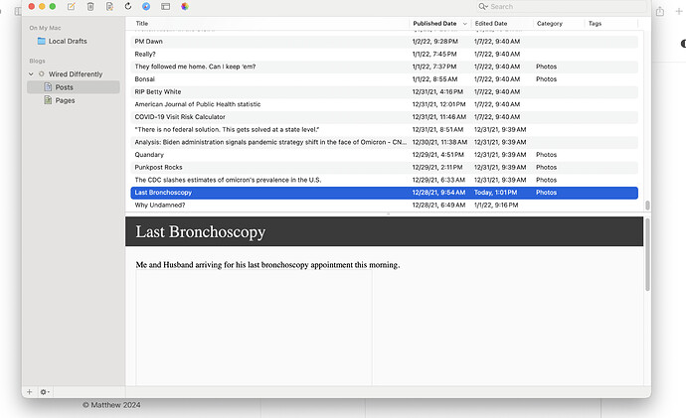The width and height of the screenshot is (686, 418).
Task: Click the share icon in background window
Action: click(x=660, y=10)
